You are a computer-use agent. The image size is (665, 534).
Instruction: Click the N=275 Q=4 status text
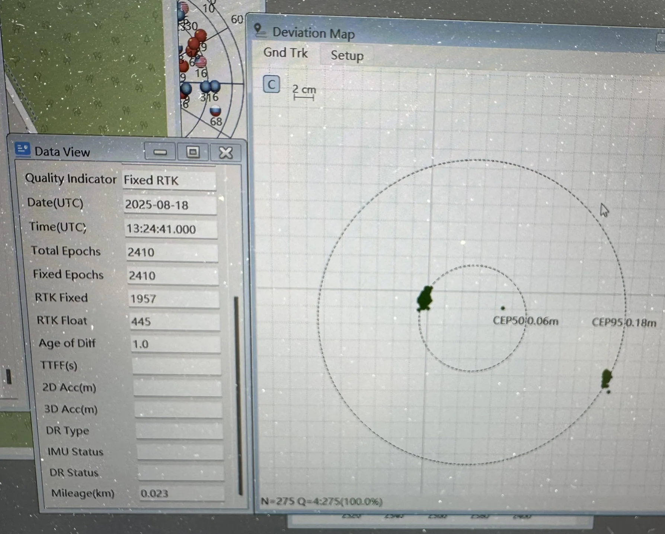click(x=322, y=501)
